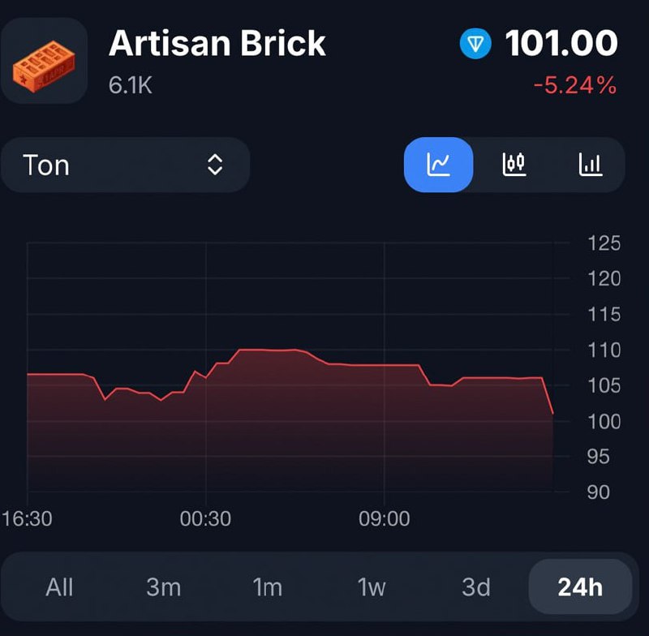Select the 24h time range
The width and height of the screenshot is (649, 636).
coord(579,587)
